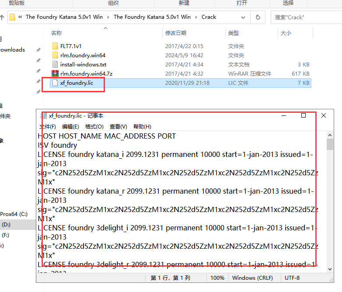Expand the address bar history dropdown

point(243,17)
